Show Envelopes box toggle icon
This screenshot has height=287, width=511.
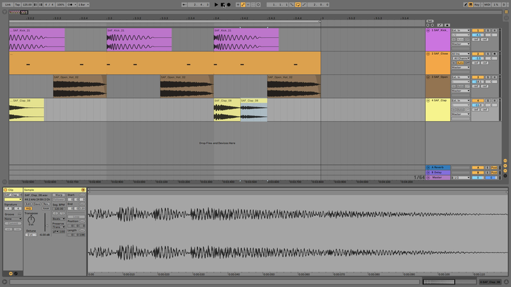[15, 274]
